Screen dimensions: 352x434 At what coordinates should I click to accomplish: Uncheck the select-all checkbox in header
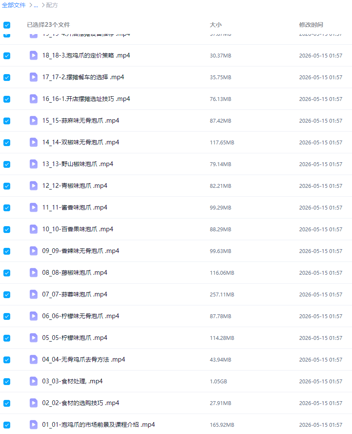point(7,25)
